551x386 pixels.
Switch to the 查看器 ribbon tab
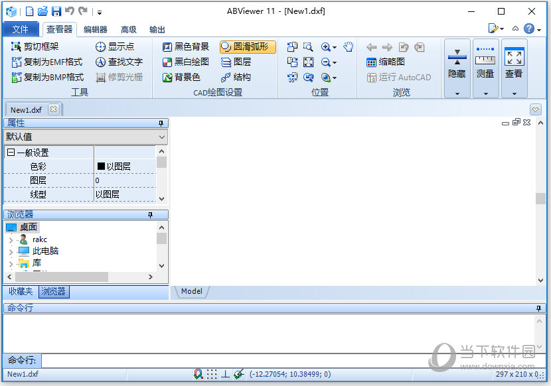pos(59,29)
